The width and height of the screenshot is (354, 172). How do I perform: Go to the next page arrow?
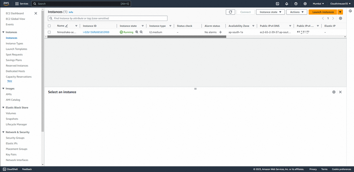(333, 18)
